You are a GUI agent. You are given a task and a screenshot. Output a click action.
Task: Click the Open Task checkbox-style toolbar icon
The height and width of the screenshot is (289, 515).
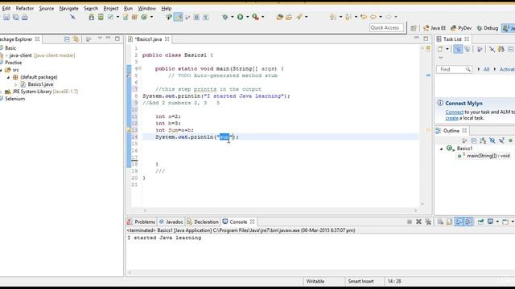(110, 17)
